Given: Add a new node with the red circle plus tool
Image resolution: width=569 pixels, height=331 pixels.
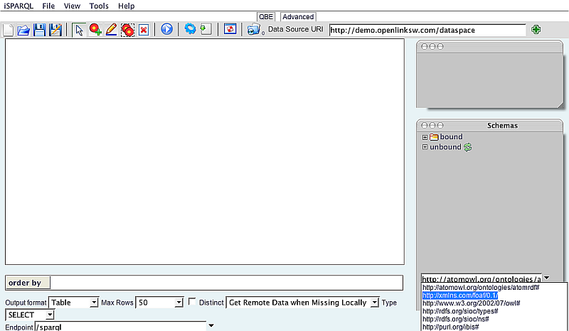Looking at the screenshot, I should tap(95, 30).
